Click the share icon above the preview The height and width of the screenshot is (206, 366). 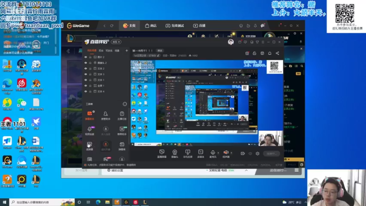pyautogui.click(x=277, y=53)
